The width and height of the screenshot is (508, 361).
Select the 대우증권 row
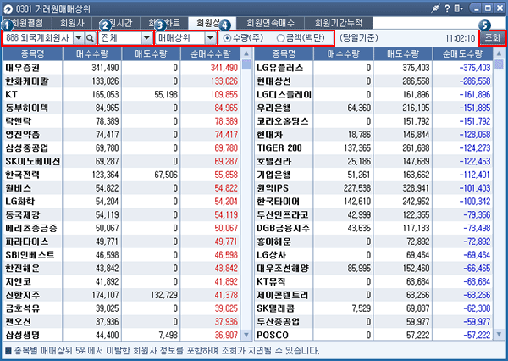click(122, 68)
